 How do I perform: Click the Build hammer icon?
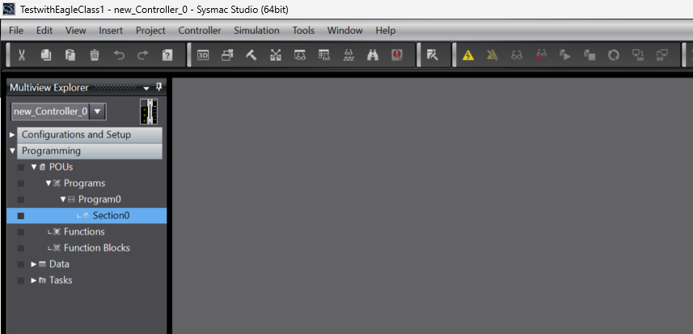pyautogui.click(x=251, y=55)
